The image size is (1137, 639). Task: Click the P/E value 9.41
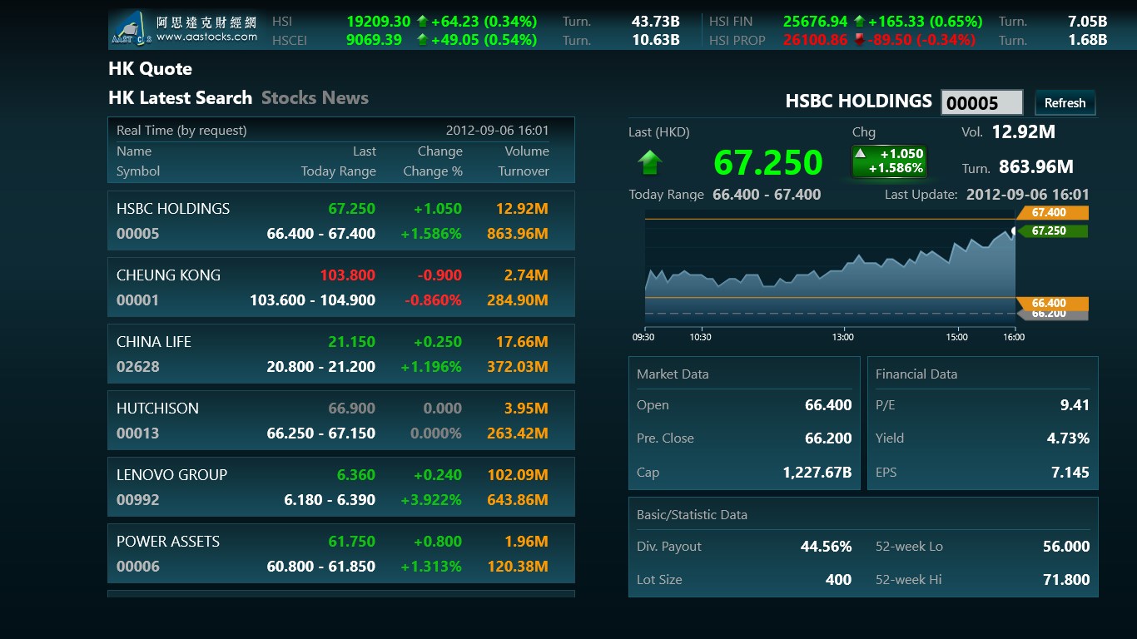(x=1075, y=405)
